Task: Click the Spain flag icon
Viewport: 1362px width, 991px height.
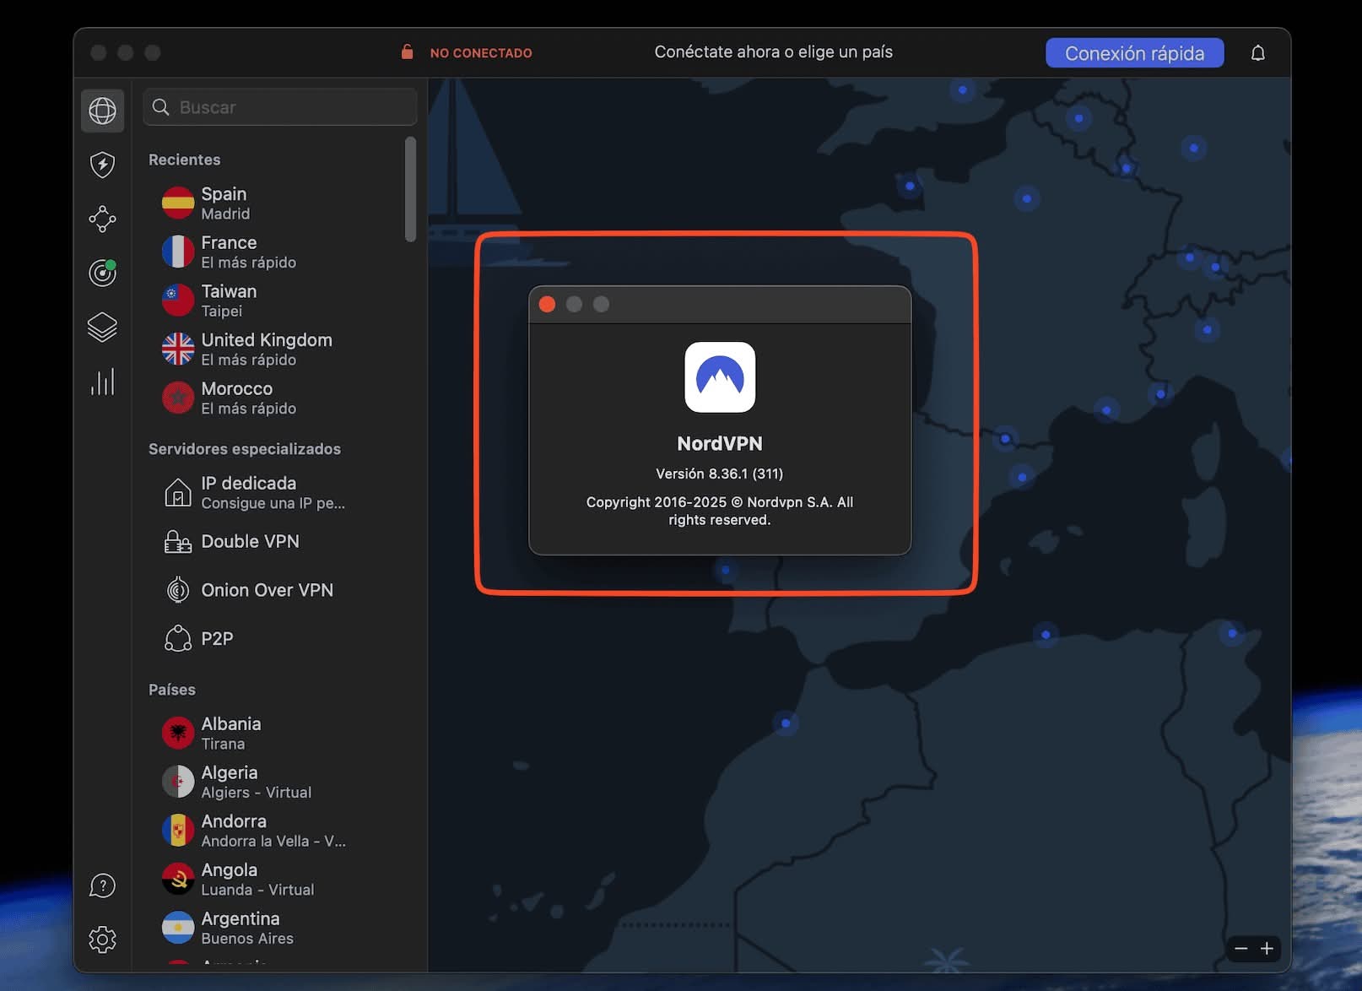Action: tap(178, 203)
